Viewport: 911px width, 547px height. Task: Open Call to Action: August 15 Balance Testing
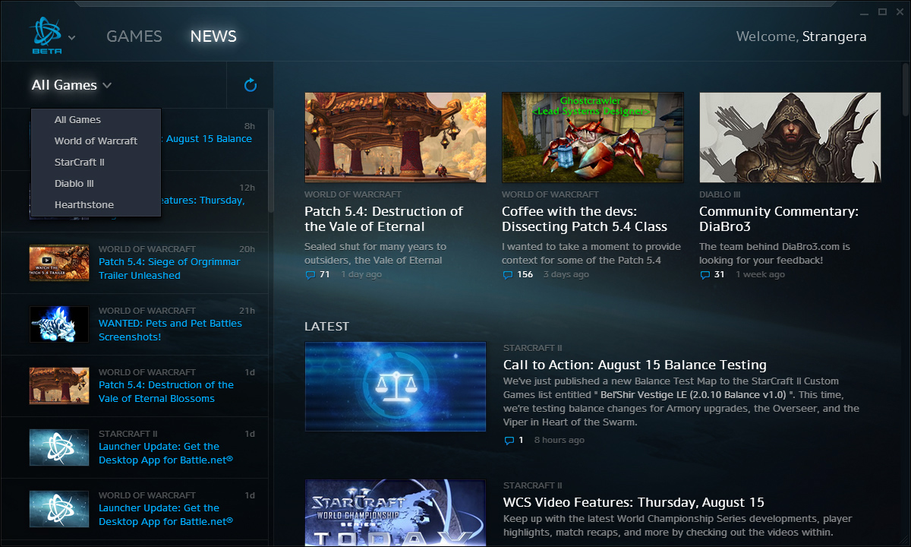click(x=634, y=365)
